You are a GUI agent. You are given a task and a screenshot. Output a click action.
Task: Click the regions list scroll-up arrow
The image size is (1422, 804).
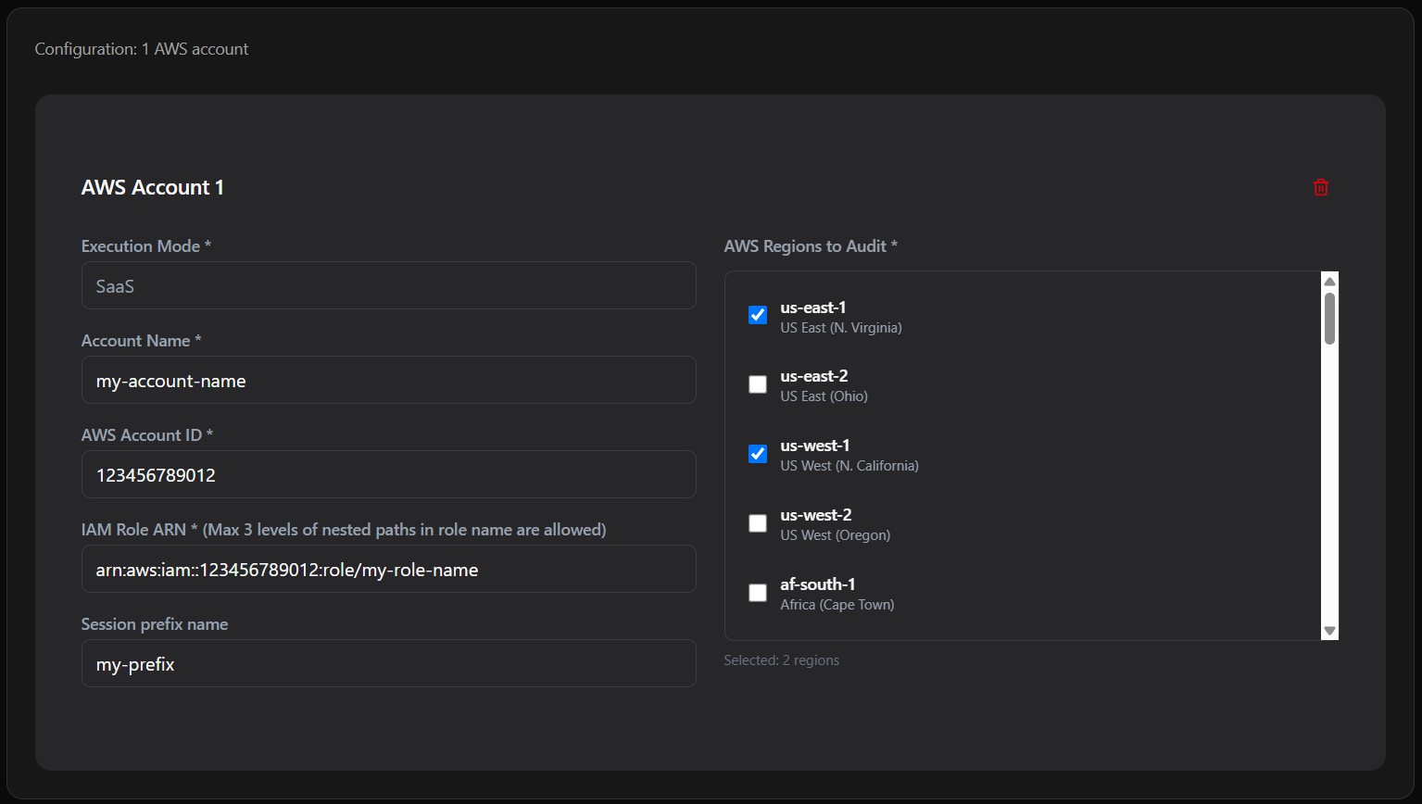coord(1329,282)
